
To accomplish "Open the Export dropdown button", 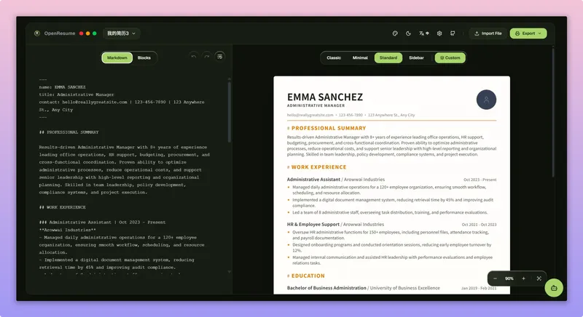I will (x=528, y=33).
